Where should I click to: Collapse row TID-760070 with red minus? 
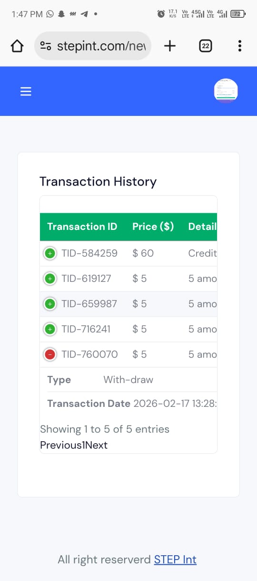(x=49, y=354)
